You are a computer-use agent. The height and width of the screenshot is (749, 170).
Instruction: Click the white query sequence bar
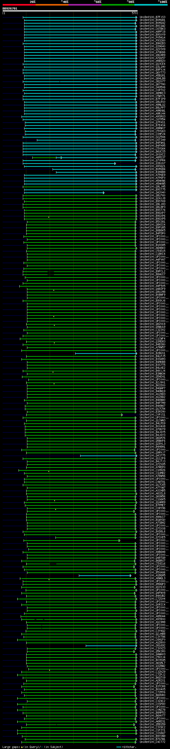(x=70, y=11)
